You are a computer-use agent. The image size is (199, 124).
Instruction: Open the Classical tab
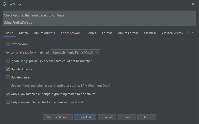pos(150,33)
